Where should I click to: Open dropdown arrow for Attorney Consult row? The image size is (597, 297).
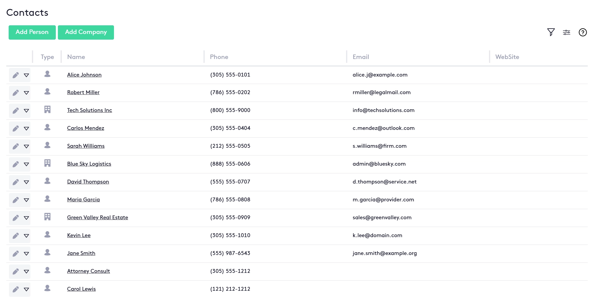pyautogui.click(x=26, y=272)
